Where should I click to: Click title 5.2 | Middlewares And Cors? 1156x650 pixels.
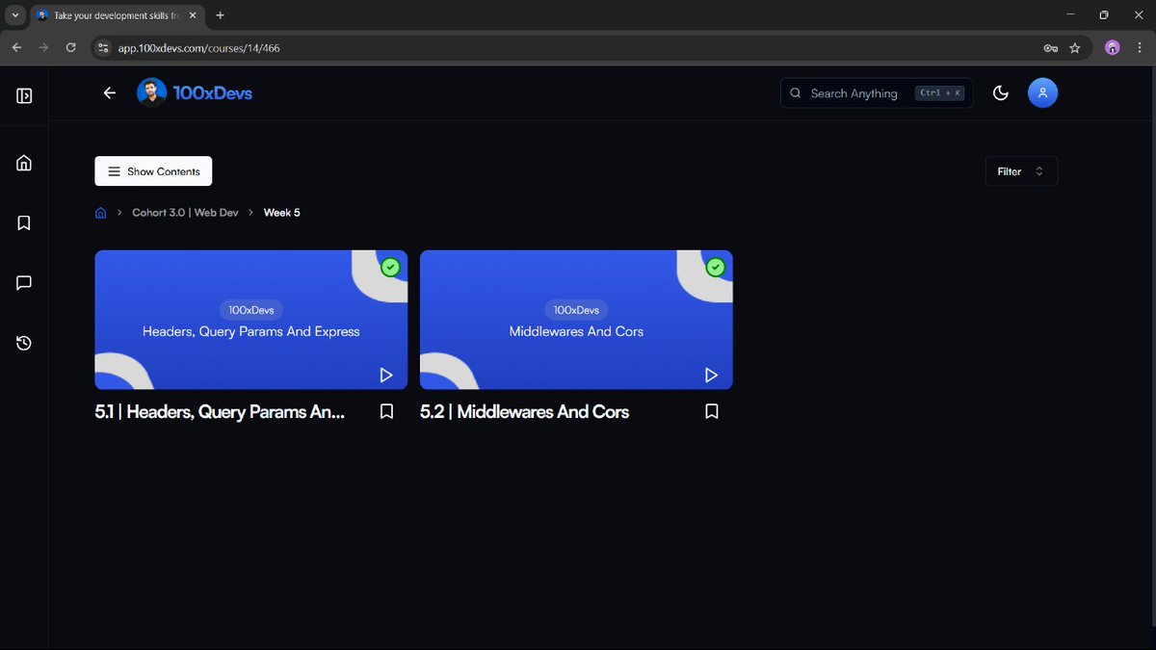(x=525, y=411)
